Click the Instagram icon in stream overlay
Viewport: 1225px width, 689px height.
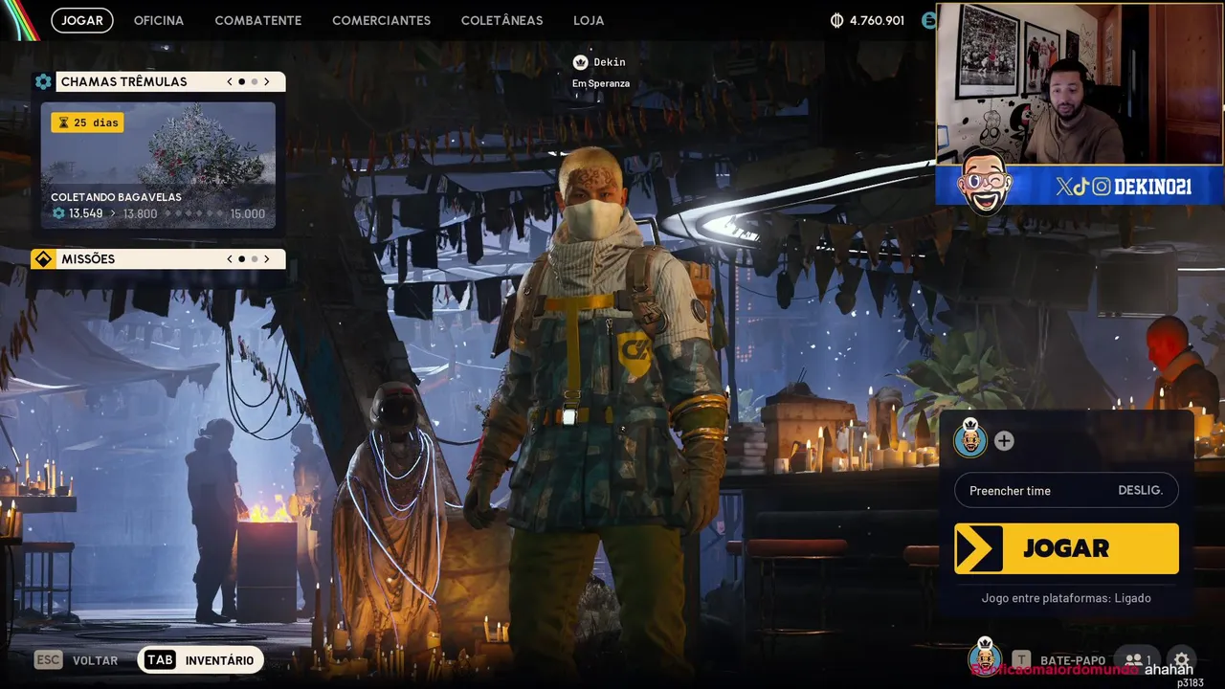tap(1101, 187)
